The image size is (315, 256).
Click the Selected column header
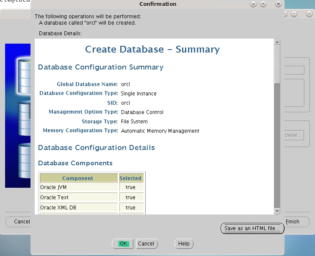coord(131,178)
